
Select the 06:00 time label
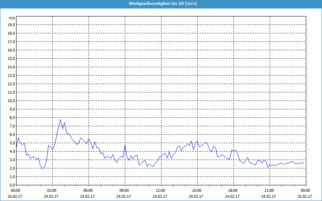click(88, 190)
